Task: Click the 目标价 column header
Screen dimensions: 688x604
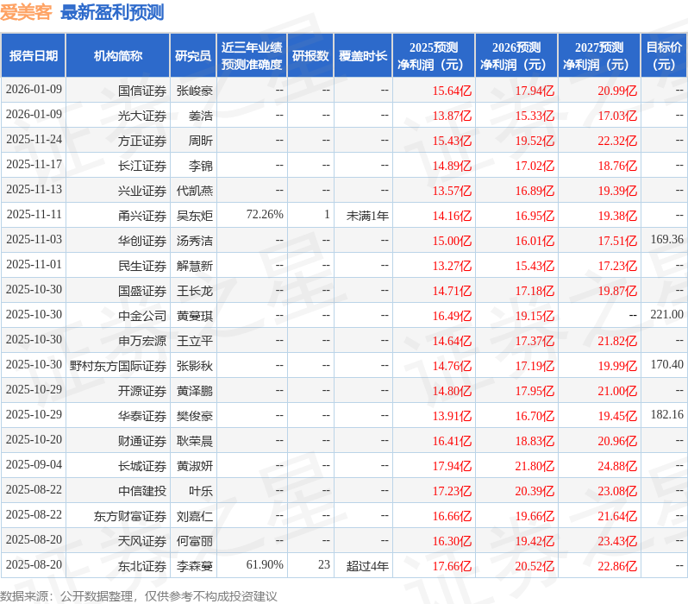Action: 664,56
